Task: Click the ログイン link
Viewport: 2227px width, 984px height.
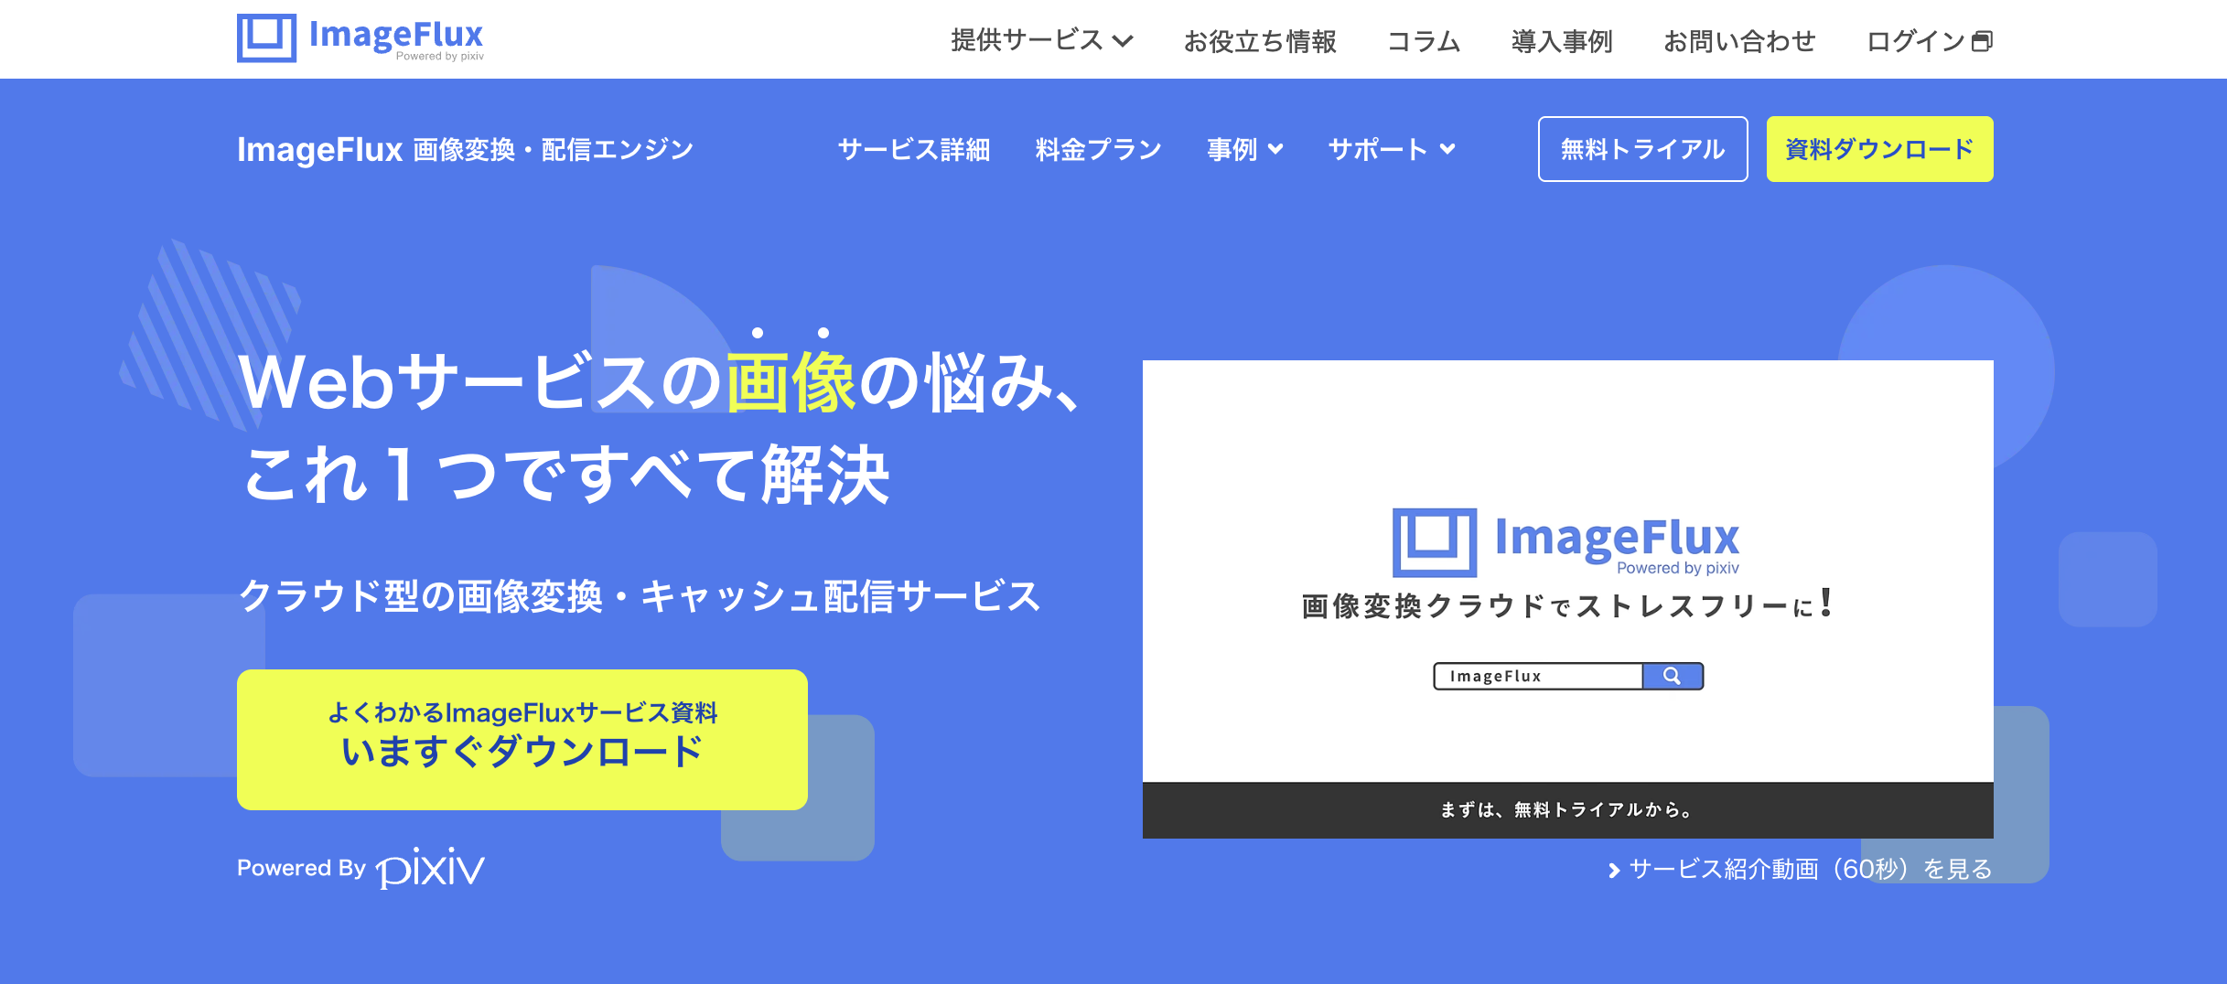Action: point(1929,41)
